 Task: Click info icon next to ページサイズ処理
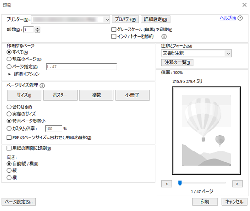[x=42, y=86]
